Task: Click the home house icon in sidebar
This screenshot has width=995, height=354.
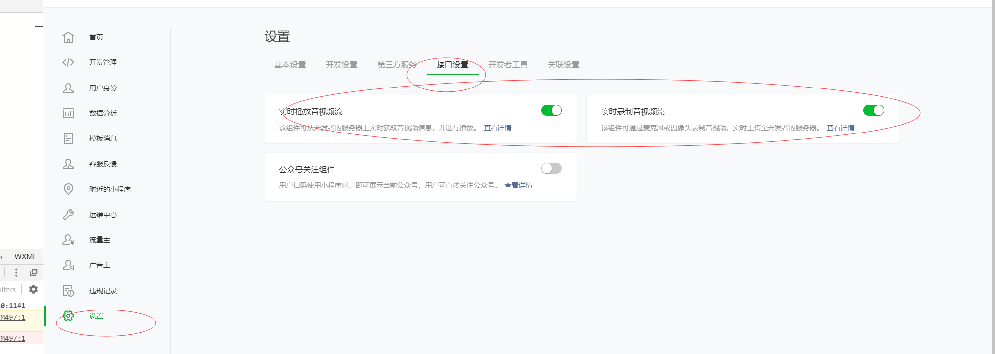Action: point(68,37)
